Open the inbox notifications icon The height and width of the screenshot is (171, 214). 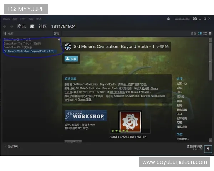[x=168, y=19]
